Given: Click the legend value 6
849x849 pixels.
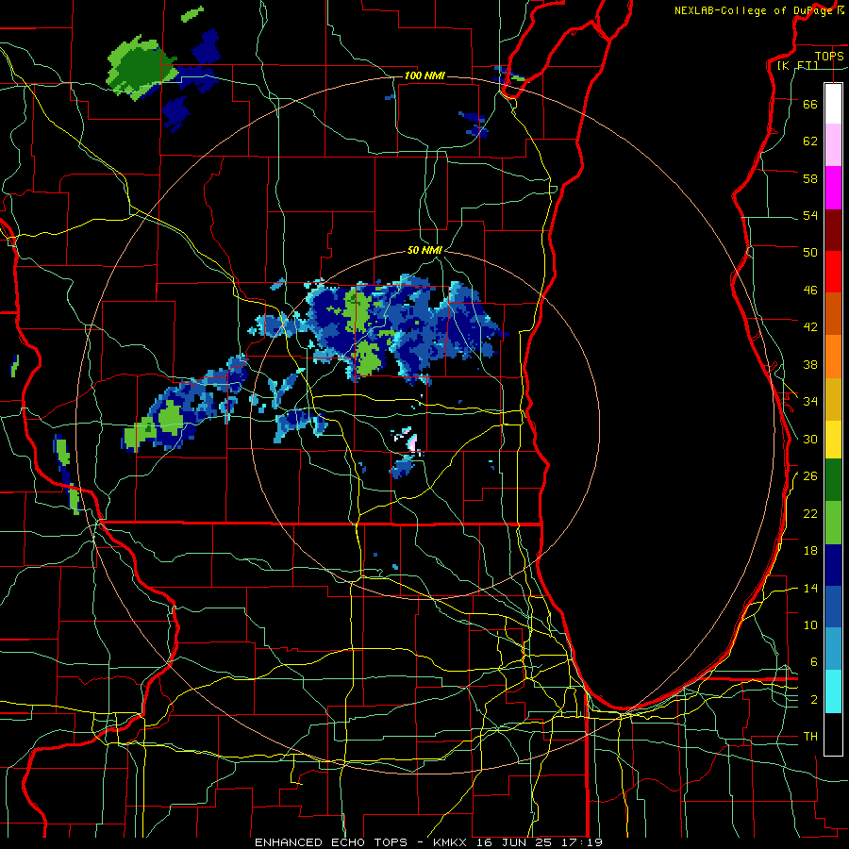Looking at the screenshot, I should pos(813,661).
